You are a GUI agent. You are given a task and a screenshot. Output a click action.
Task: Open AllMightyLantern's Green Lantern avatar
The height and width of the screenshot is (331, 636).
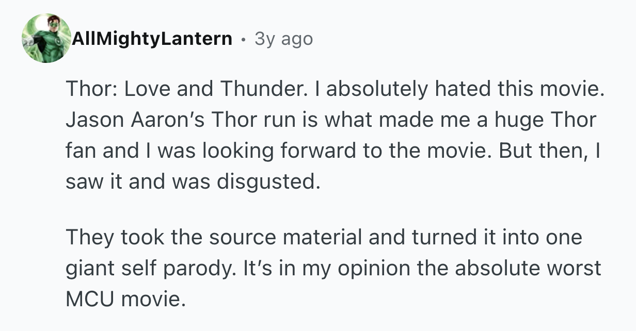[46, 39]
